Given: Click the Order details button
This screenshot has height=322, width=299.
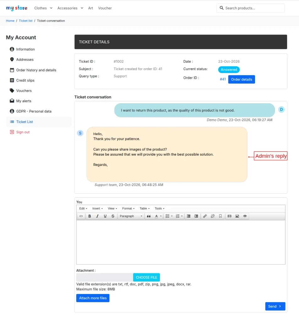Looking at the screenshot, I should (242, 80).
